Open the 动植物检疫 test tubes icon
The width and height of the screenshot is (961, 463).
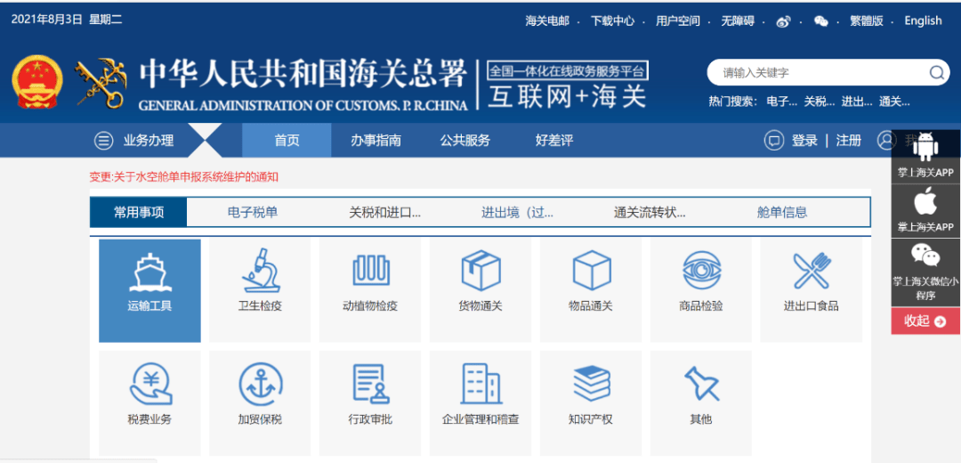pyautogui.click(x=371, y=271)
